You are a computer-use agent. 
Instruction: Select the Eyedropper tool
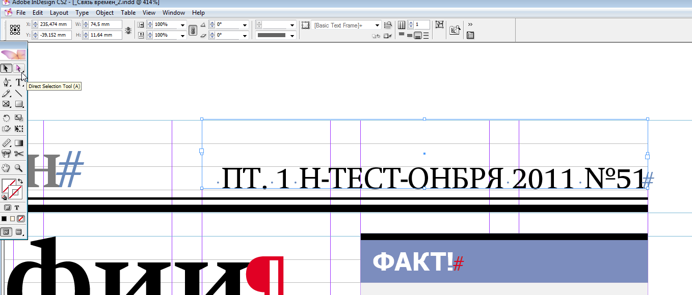(x=6, y=143)
